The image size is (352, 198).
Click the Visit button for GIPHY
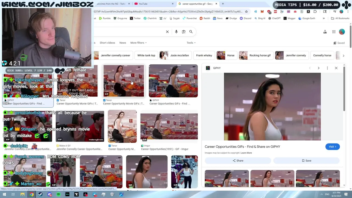click(332, 147)
